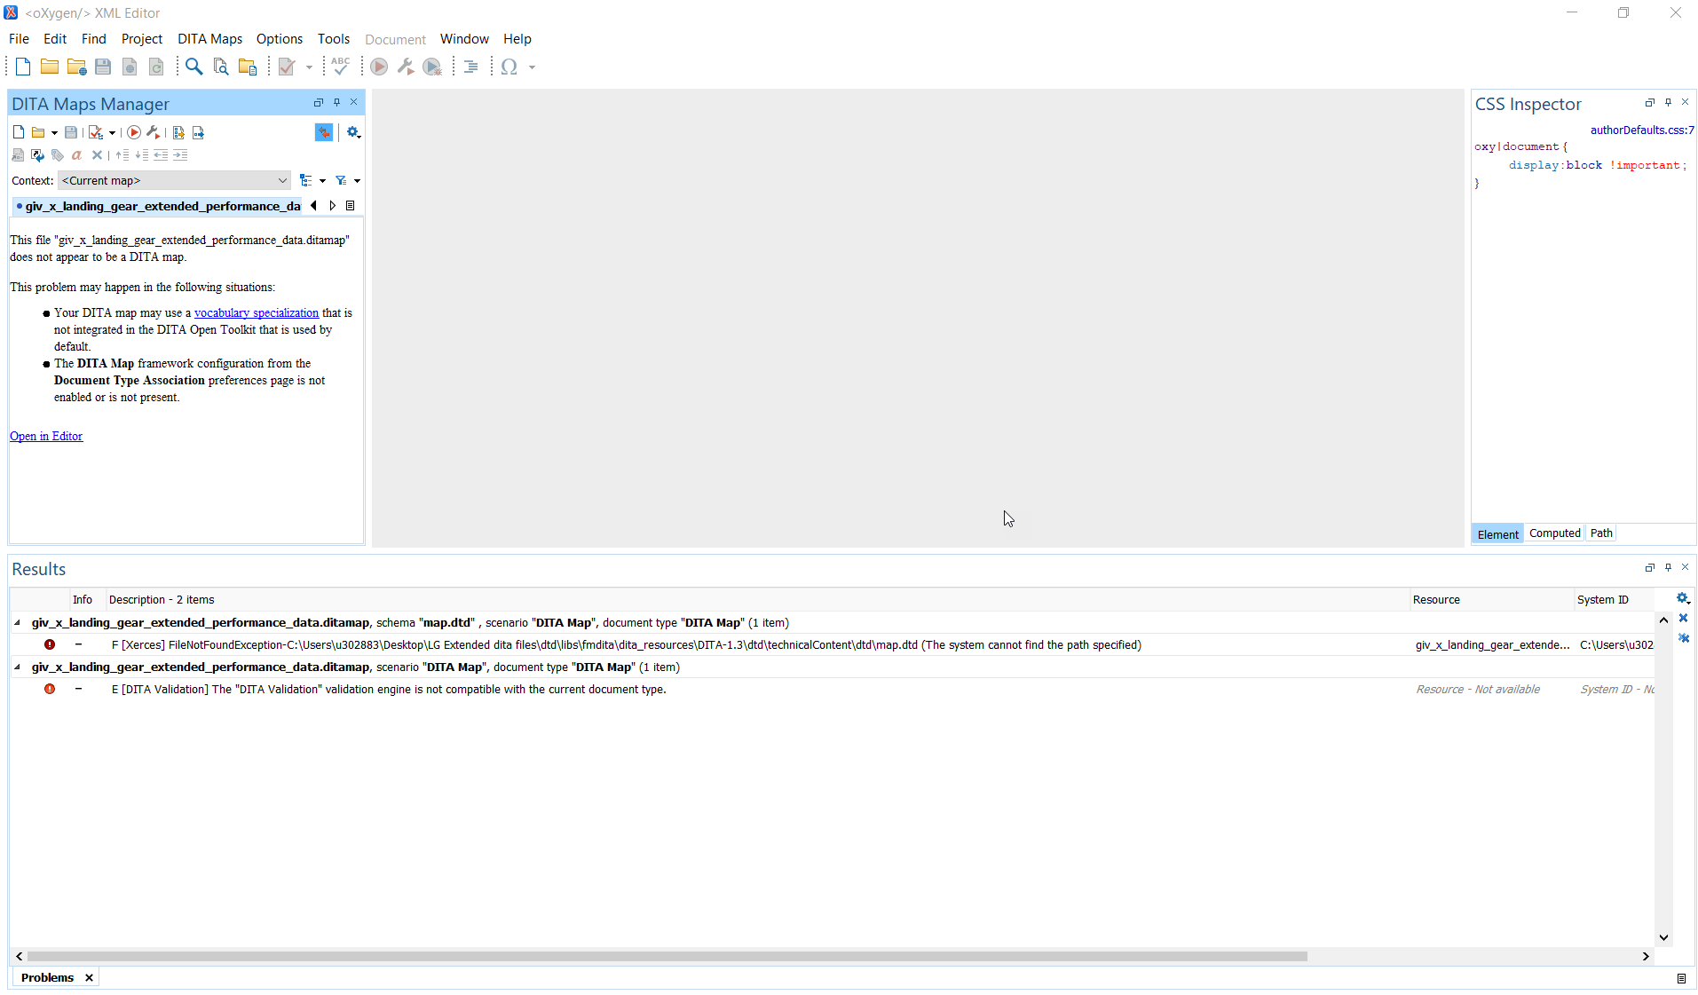Open the File menu

[x=19, y=39]
